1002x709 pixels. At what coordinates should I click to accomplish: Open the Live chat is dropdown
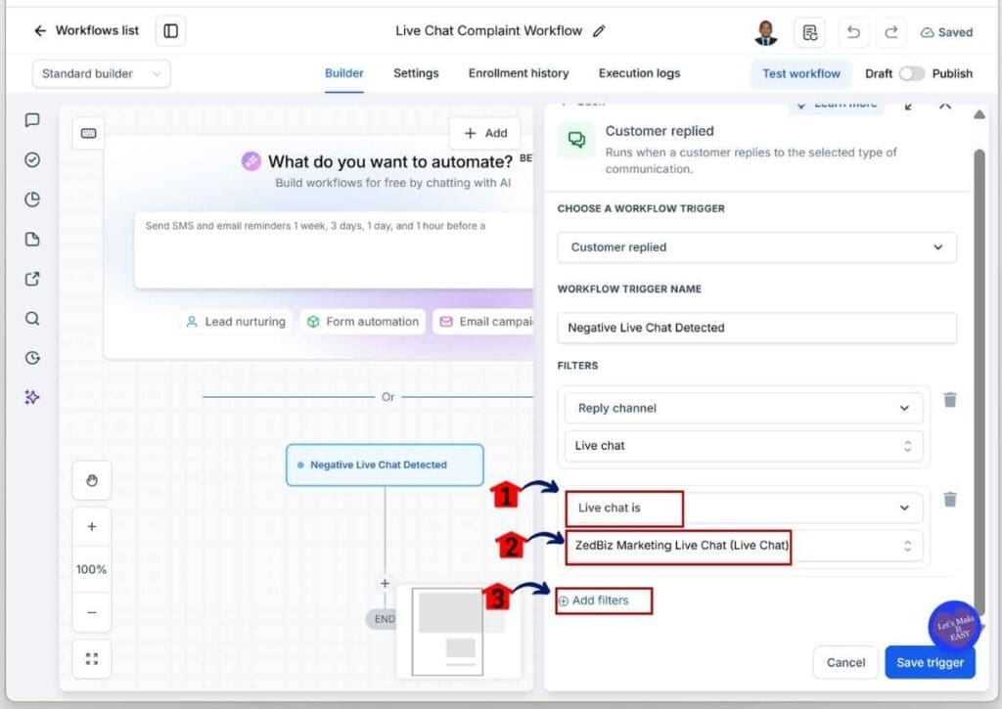744,508
